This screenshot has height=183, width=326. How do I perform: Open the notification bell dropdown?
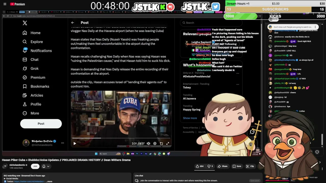click(x=46, y=166)
